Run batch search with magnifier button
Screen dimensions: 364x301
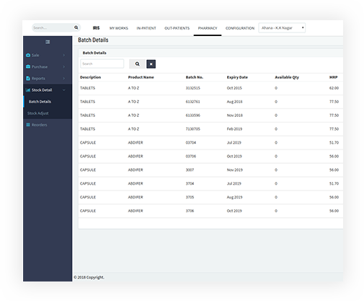coord(137,64)
